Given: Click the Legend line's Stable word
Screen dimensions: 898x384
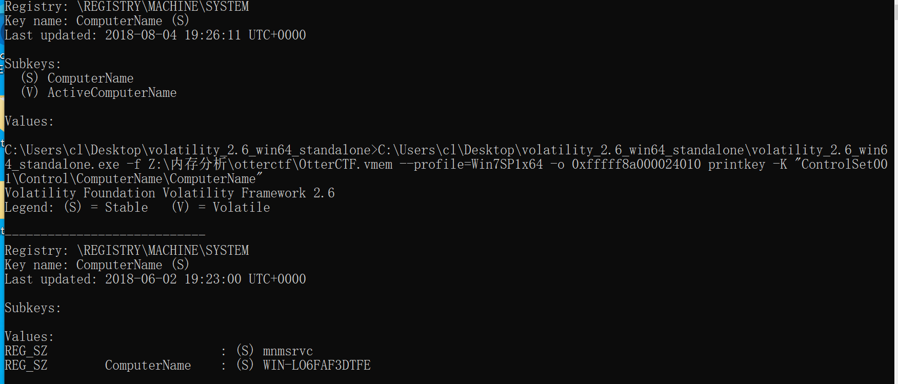Looking at the screenshot, I should 126,208.
